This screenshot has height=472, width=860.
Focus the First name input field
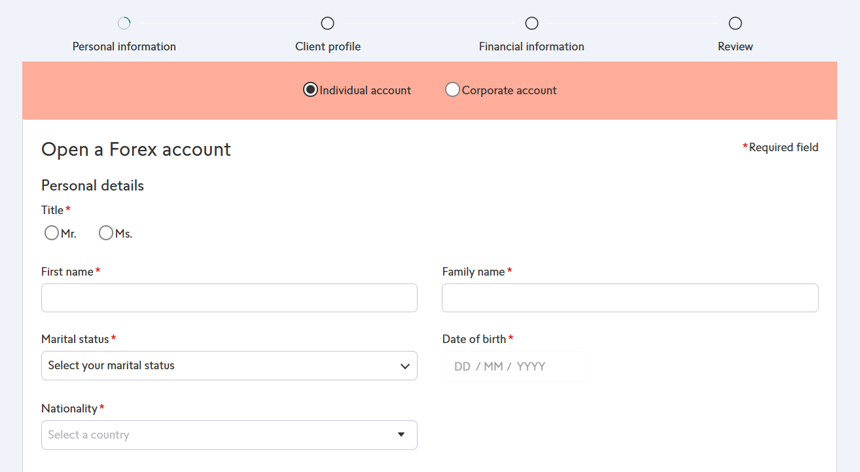click(x=229, y=298)
